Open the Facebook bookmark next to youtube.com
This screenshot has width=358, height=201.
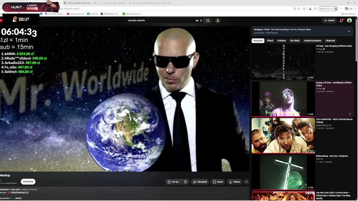(x=93, y=14)
